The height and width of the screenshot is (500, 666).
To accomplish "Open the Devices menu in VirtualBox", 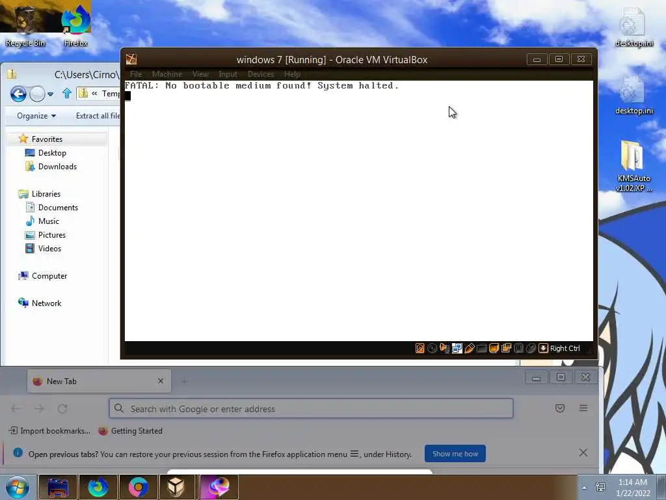I will (261, 74).
